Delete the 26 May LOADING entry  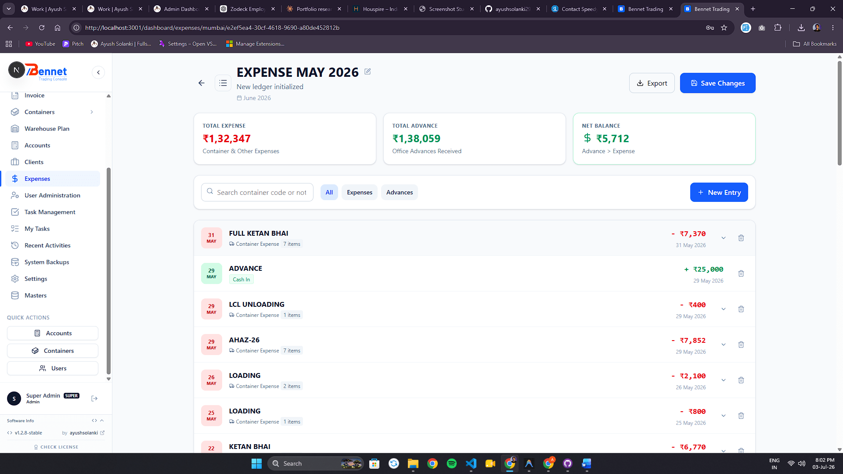click(741, 380)
